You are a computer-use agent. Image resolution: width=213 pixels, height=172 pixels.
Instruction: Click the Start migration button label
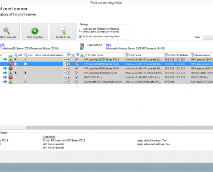coord(35,37)
